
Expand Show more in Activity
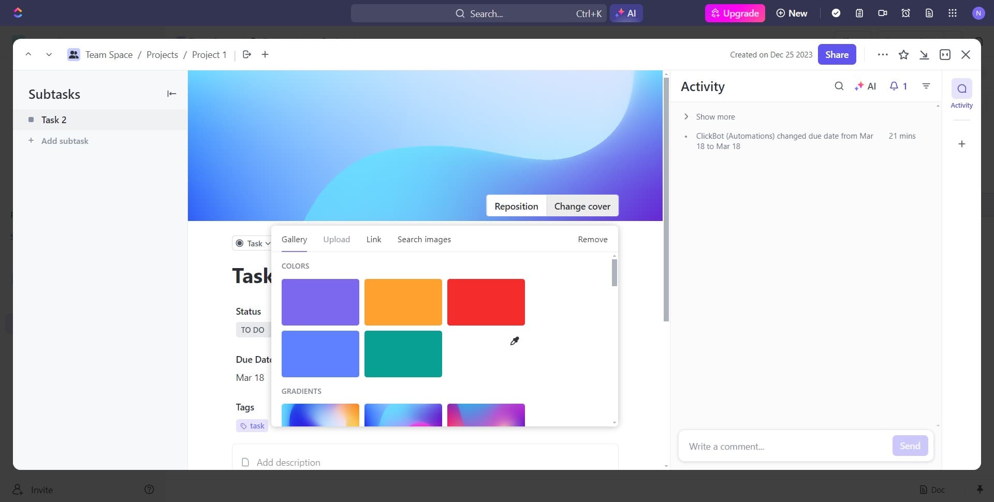click(714, 117)
